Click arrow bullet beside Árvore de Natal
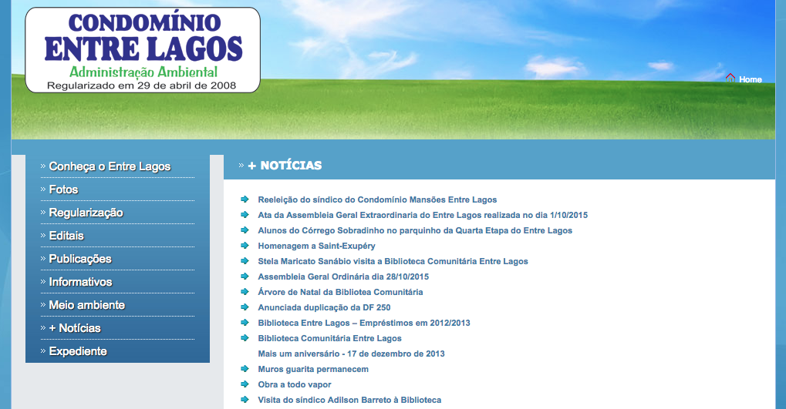The width and height of the screenshot is (786, 409). point(245,292)
